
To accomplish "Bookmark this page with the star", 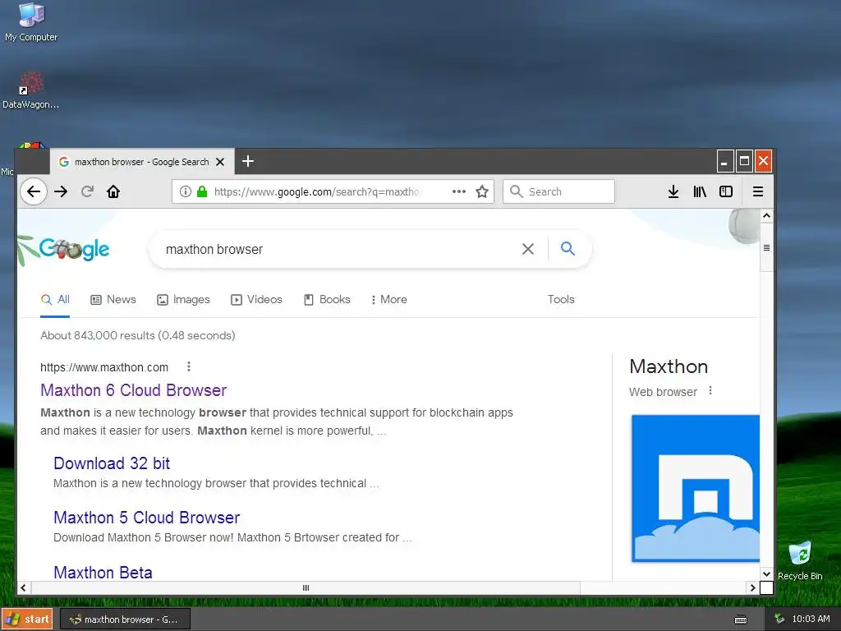I will 482,191.
